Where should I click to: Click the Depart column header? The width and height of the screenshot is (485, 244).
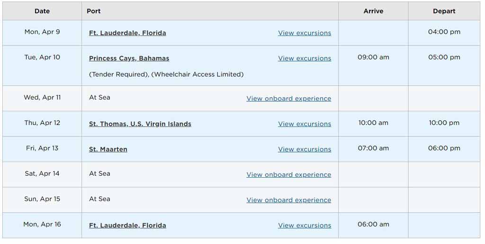(444, 11)
